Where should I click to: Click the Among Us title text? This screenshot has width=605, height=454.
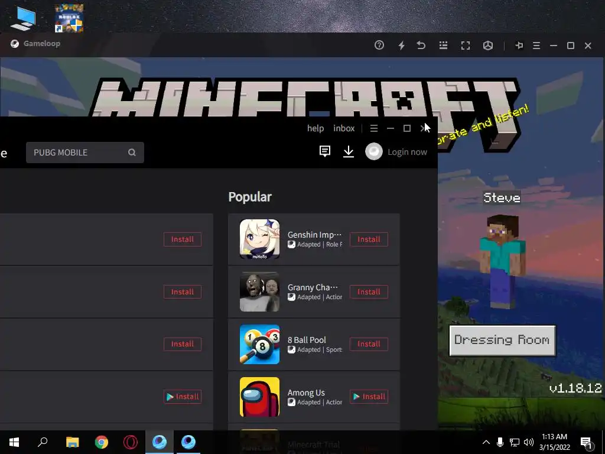point(306,393)
